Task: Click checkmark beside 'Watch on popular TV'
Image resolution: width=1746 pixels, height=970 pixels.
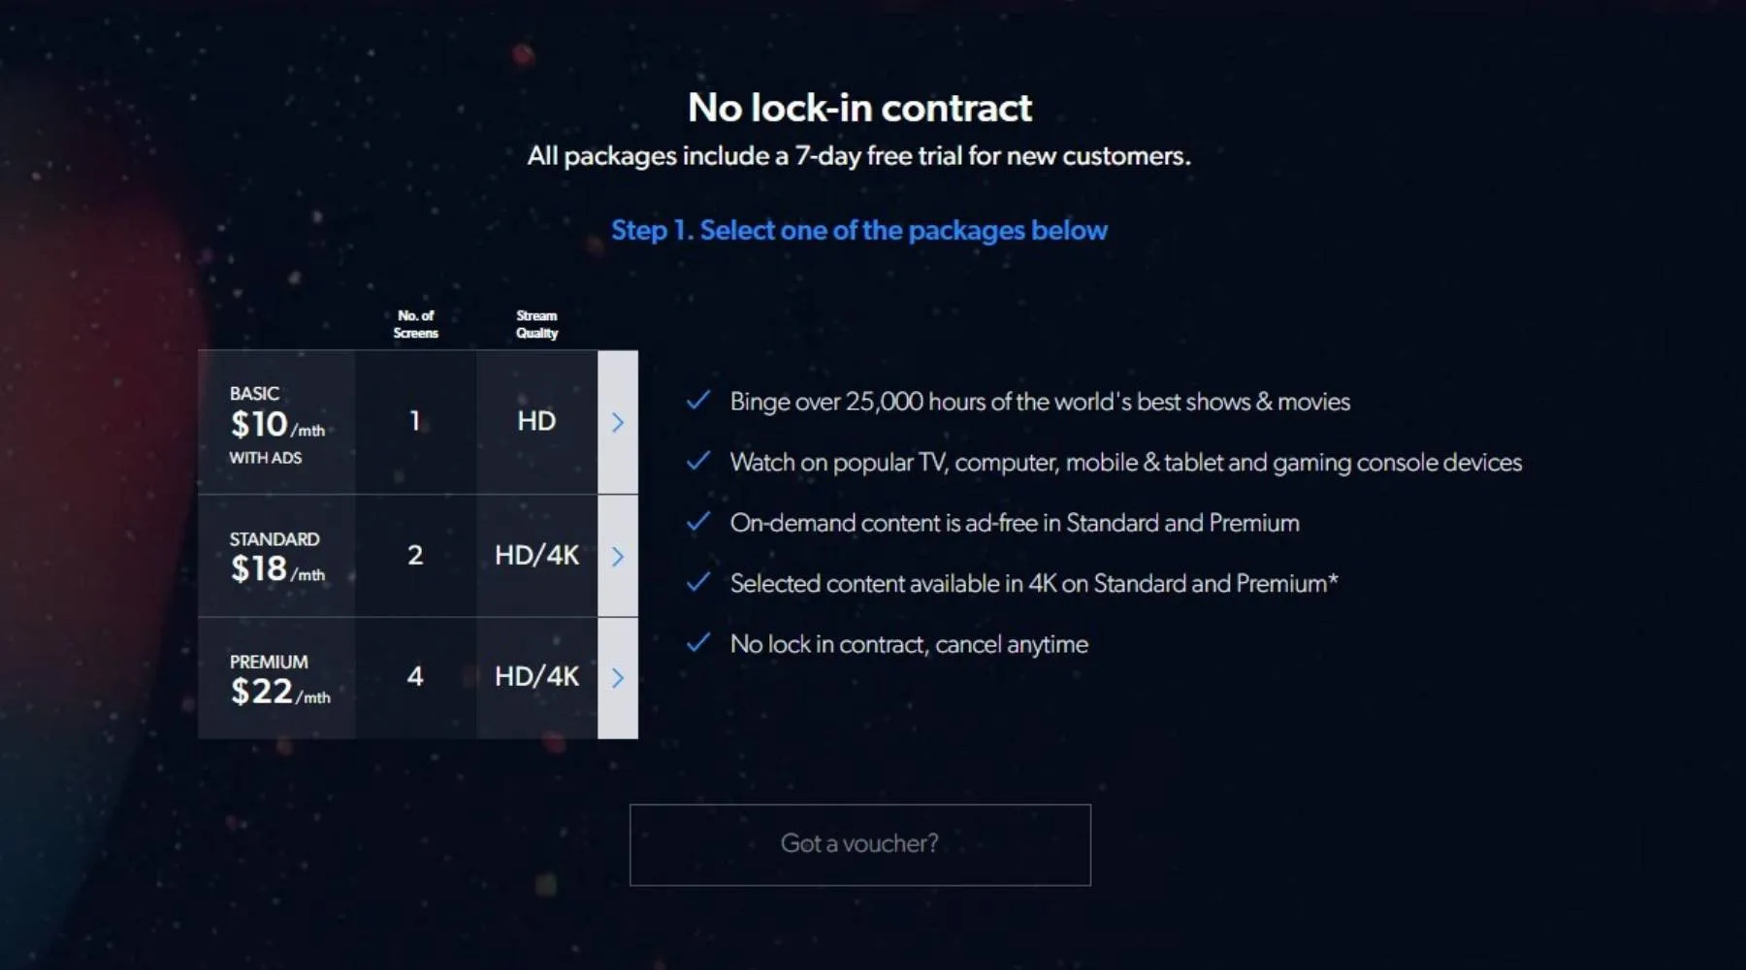Action: 698,462
